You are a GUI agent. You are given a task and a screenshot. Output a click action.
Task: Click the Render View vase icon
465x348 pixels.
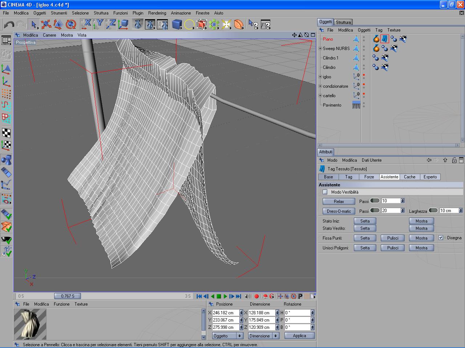pos(138,25)
